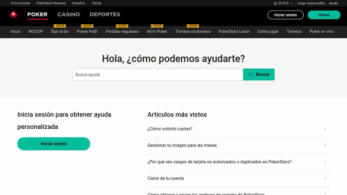Switch to the POKER tab

click(x=37, y=14)
